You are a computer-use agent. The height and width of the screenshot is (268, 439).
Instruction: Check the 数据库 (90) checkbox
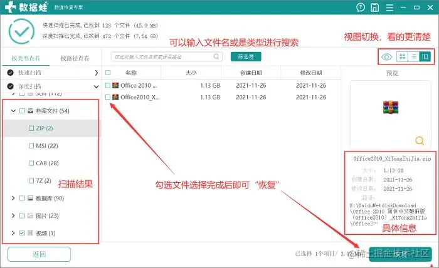[22, 198]
